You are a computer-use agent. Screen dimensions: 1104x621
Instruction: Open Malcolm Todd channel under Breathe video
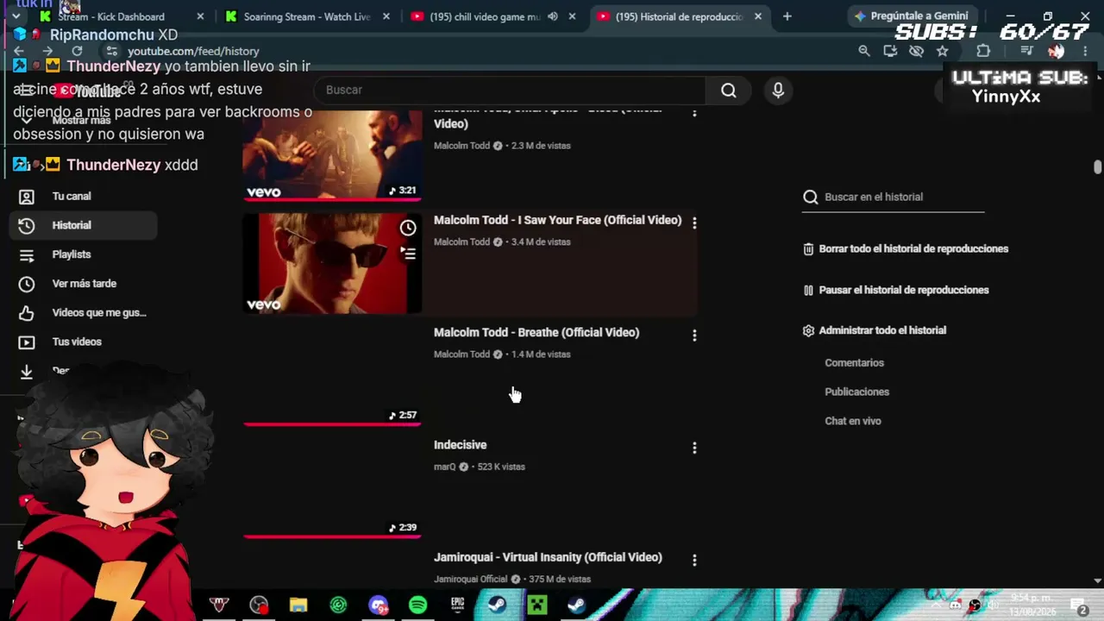point(461,354)
